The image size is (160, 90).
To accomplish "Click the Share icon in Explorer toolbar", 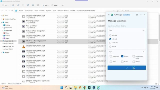I will [x=33, y=5].
